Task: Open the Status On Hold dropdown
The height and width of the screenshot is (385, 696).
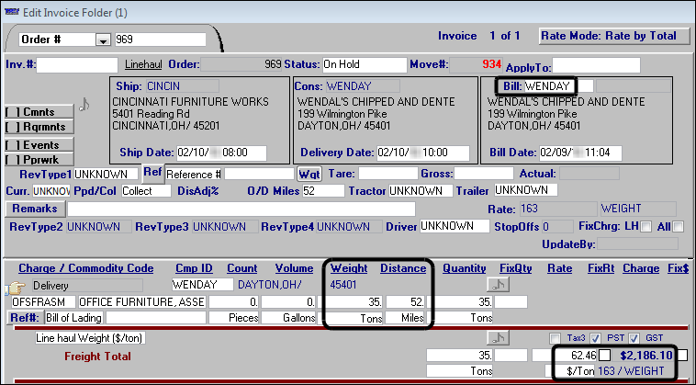Action: [x=365, y=65]
